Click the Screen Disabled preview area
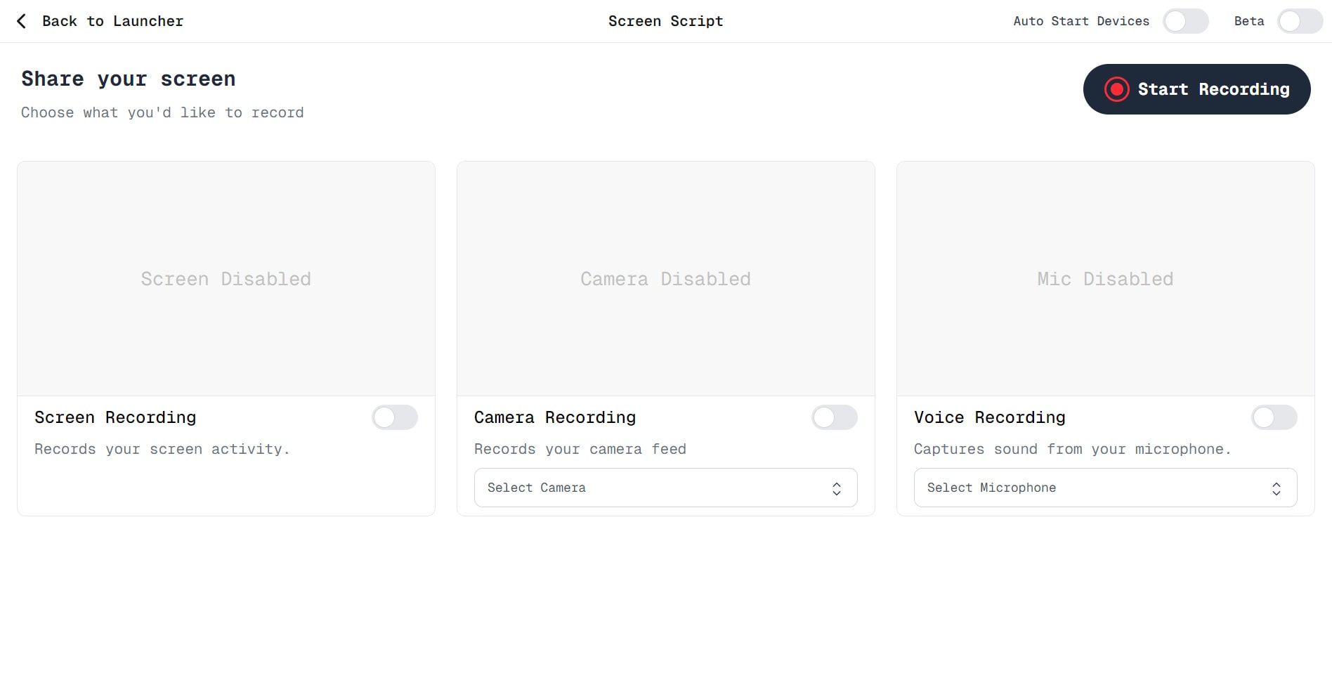The height and width of the screenshot is (685, 1332). point(226,278)
